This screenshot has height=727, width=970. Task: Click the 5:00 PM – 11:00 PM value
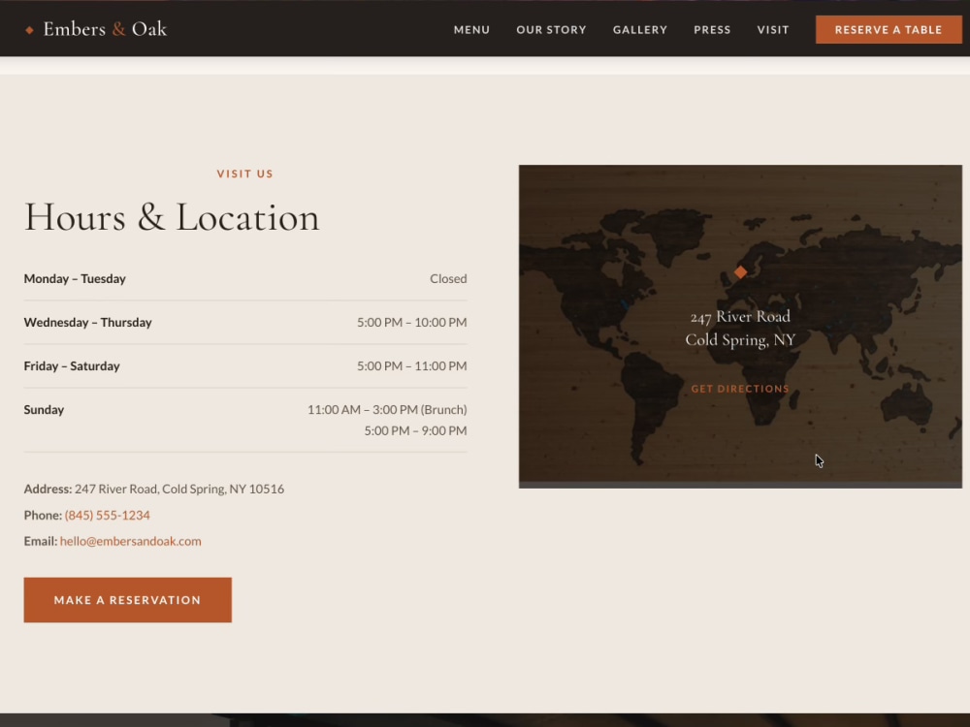[x=412, y=366]
